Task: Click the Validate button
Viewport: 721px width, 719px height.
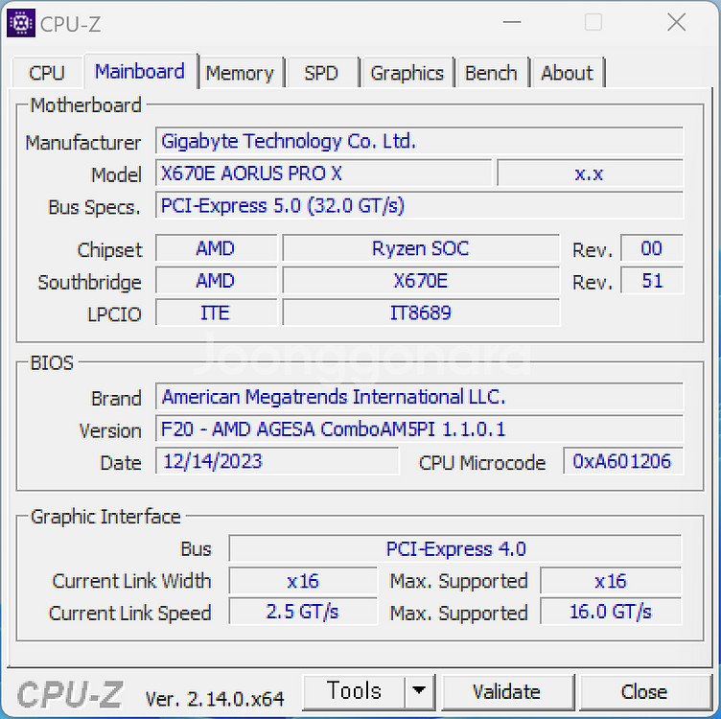Action: coord(506,691)
